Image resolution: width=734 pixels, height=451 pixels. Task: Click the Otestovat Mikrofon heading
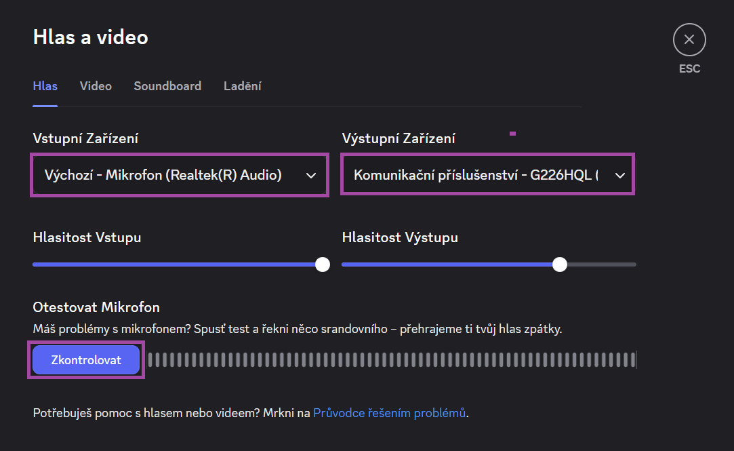[x=96, y=307]
